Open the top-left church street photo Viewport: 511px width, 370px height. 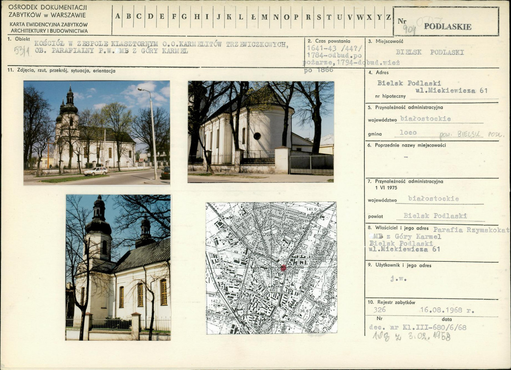point(96,133)
